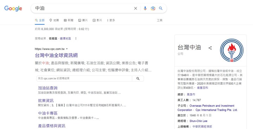Click the 員工人數 14,787 value
The image size is (253, 129).
pyautogui.click(x=196, y=100)
